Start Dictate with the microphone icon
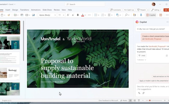 click(141, 15)
